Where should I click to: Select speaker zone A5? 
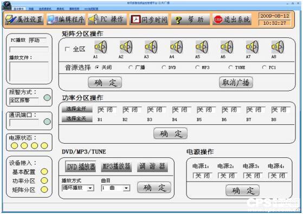point(202,47)
